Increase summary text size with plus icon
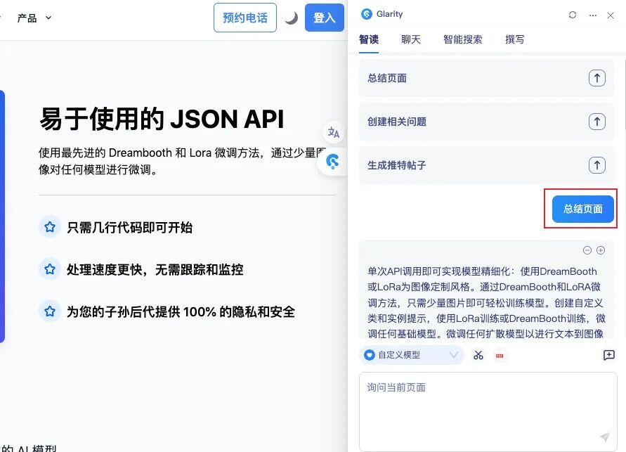Image resolution: width=626 pixels, height=452 pixels. coord(601,250)
